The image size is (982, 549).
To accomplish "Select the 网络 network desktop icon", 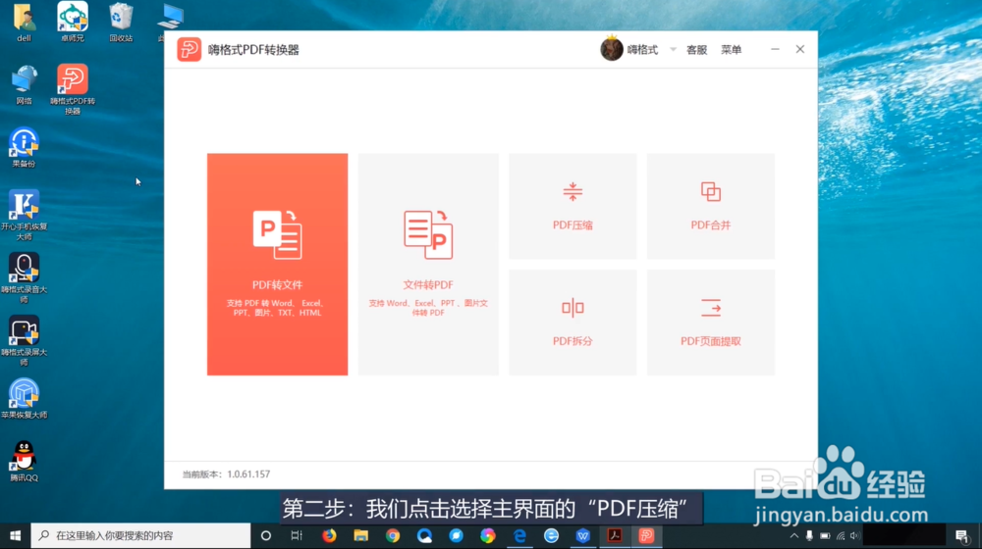I will pyautogui.click(x=24, y=85).
